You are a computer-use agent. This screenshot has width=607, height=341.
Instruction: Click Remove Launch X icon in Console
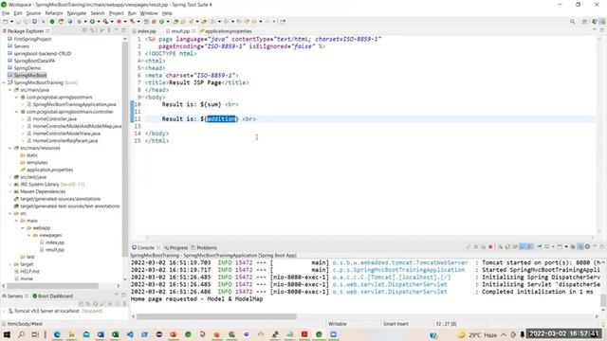click(476, 246)
